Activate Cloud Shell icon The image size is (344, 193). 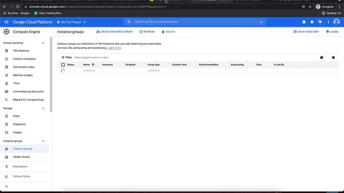(x=304, y=22)
